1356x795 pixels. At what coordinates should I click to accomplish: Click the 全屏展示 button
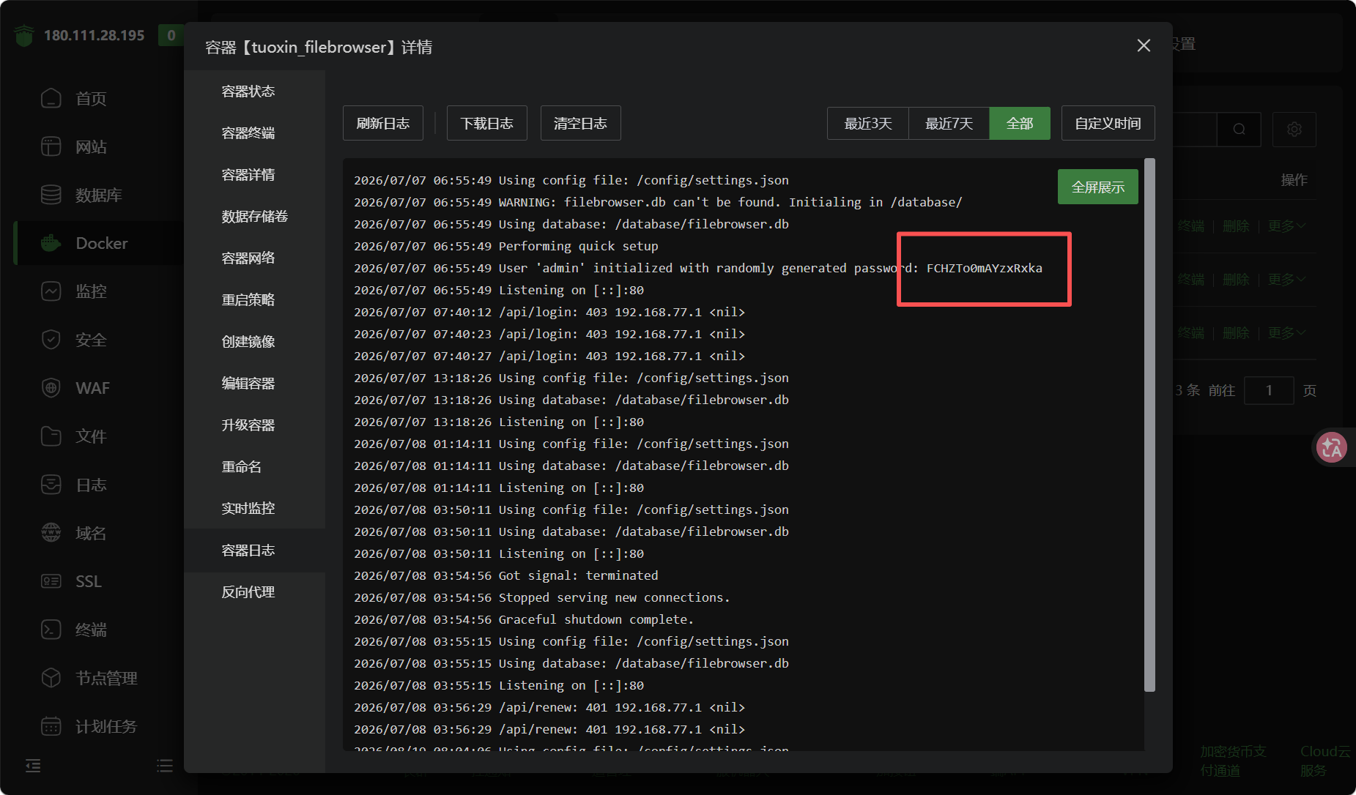click(x=1098, y=187)
